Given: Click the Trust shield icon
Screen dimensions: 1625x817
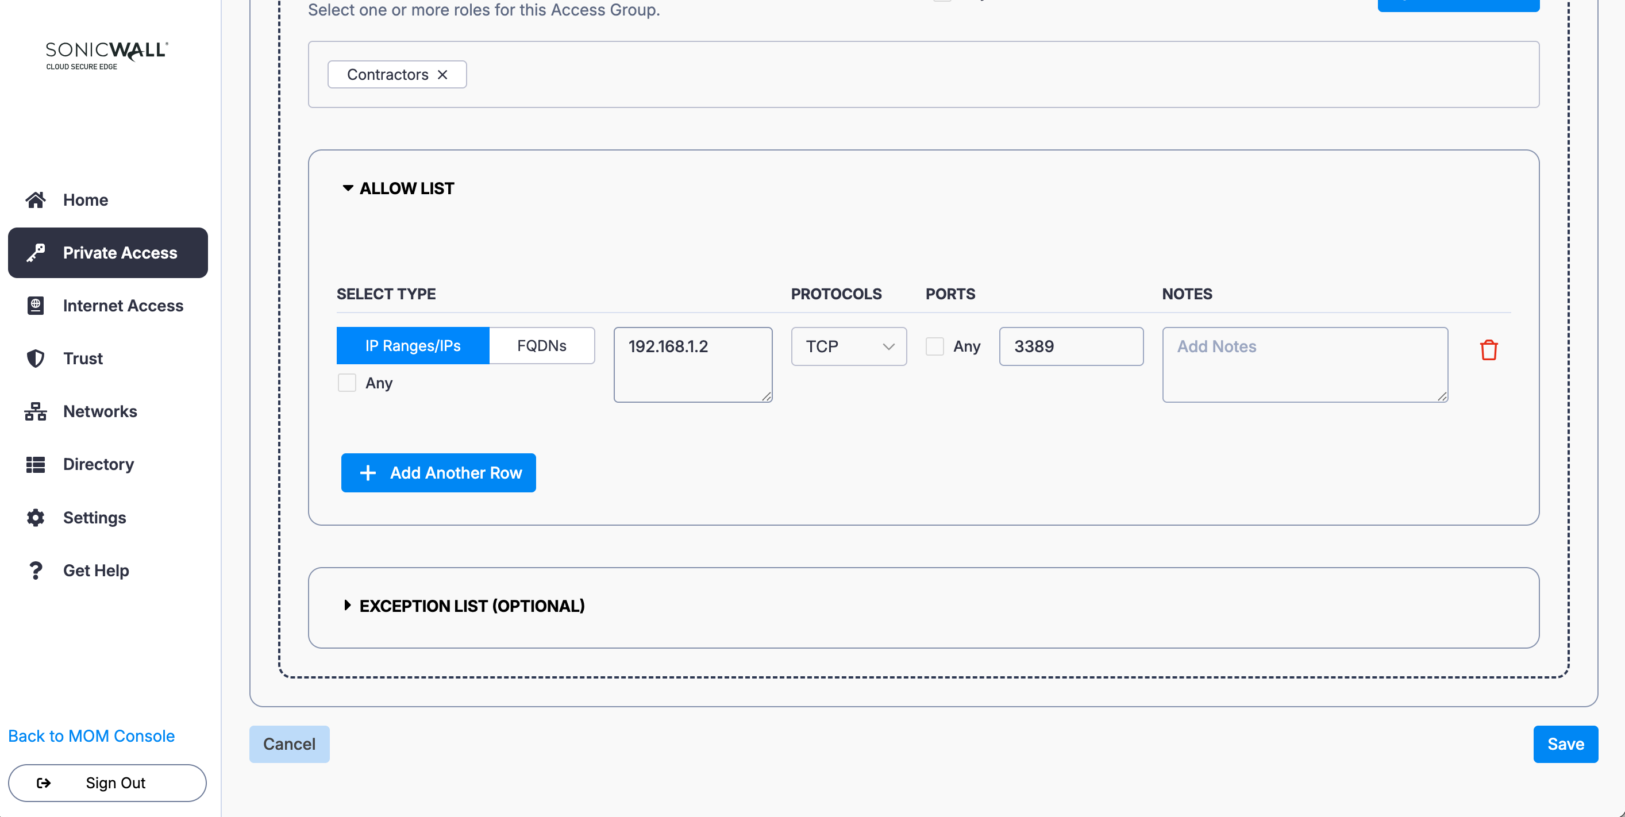Looking at the screenshot, I should [x=35, y=359].
